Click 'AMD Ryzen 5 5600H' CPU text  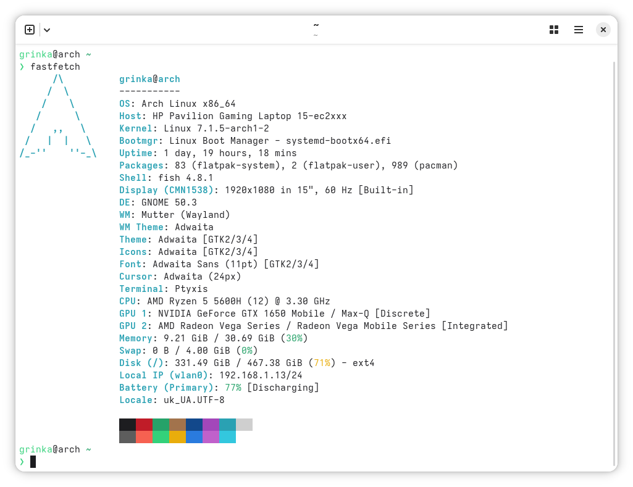[x=194, y=301]
